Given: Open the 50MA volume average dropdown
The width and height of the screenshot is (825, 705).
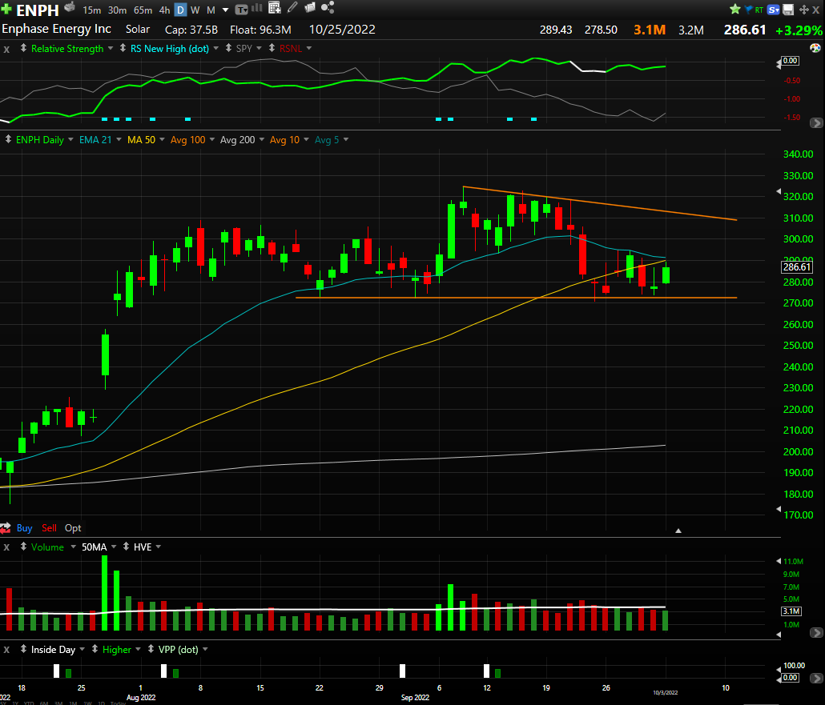Looking at the screenshot, I should click(x=113, y=547).
